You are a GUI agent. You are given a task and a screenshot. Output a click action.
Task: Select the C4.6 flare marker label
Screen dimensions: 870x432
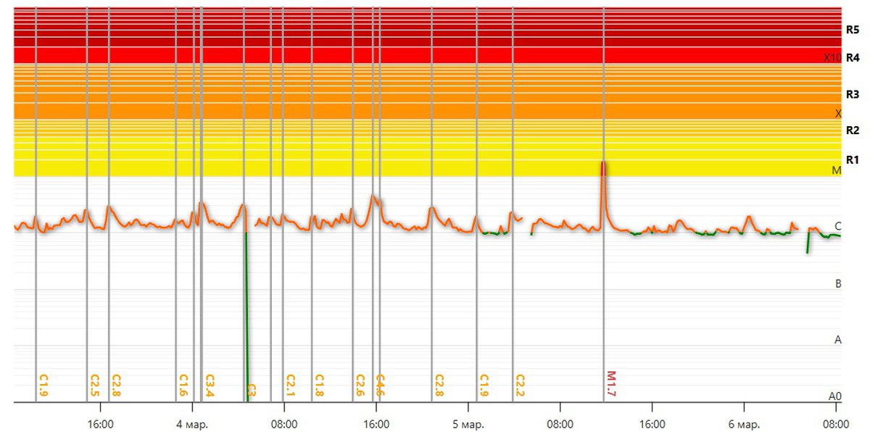pyautogui.click(x=380, y=385)
